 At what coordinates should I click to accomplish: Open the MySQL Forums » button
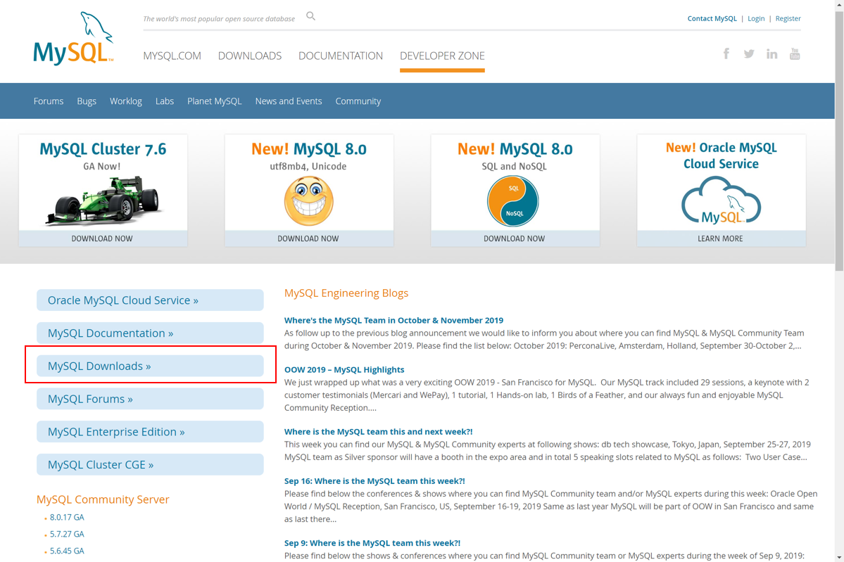coord(150,399)
